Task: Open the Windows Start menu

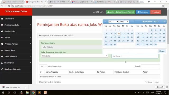Action: [x=3, y=93]
